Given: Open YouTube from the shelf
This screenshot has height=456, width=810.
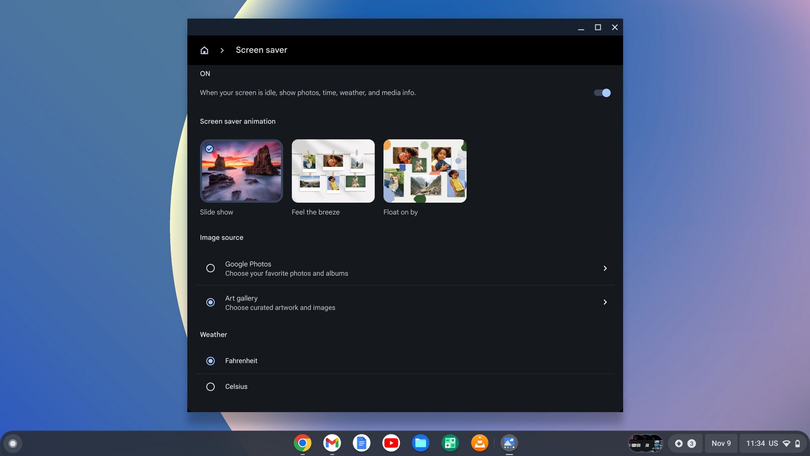Looking at the screenshot, I should (391, 443).
